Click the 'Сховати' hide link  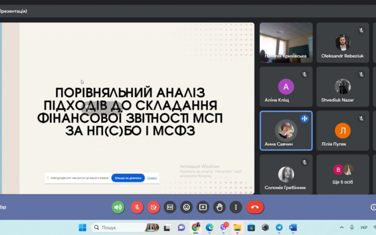click(152, 178)
